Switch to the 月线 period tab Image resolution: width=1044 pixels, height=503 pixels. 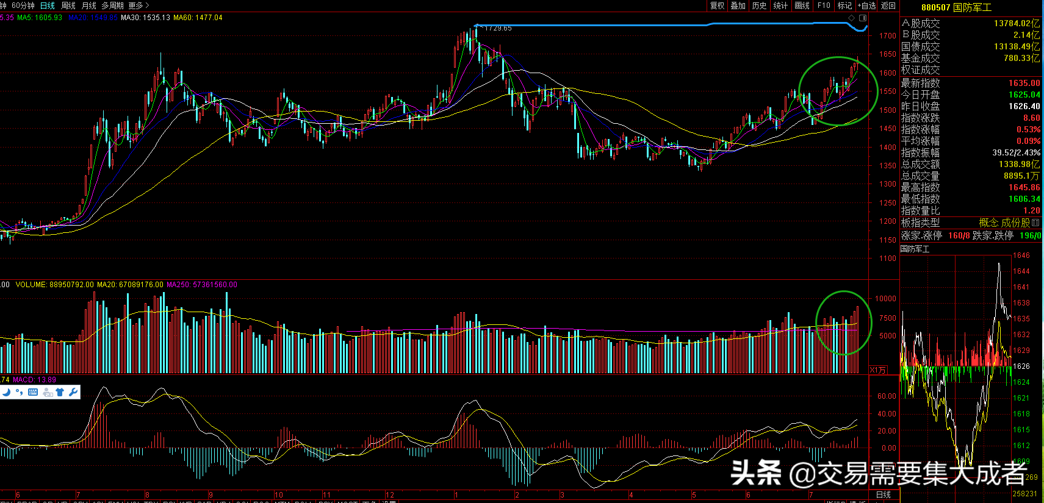pyautogui.click(x=89, y=5)
